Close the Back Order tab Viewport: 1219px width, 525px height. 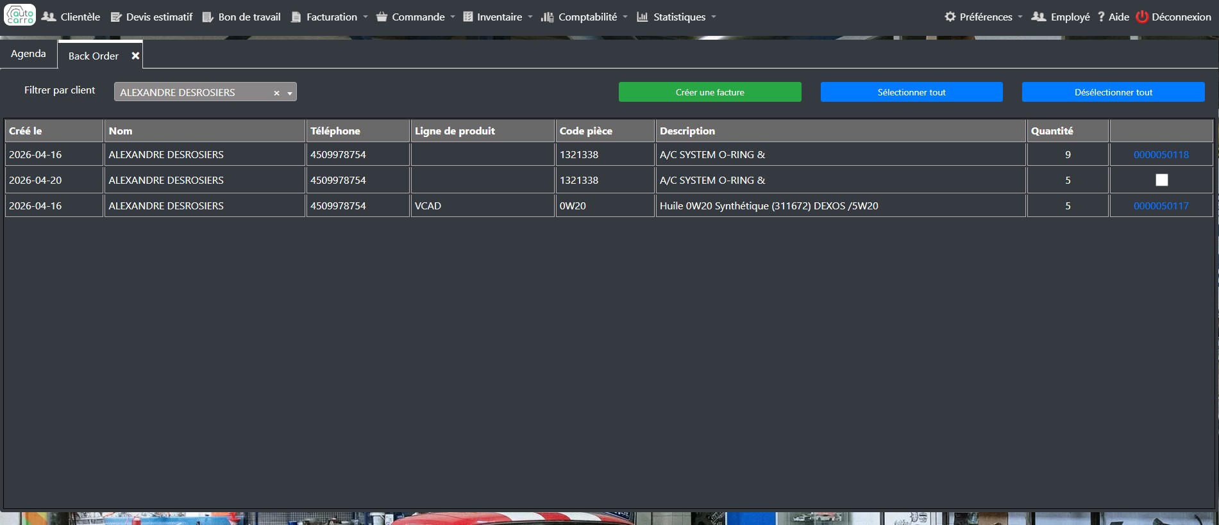[135, 56]
